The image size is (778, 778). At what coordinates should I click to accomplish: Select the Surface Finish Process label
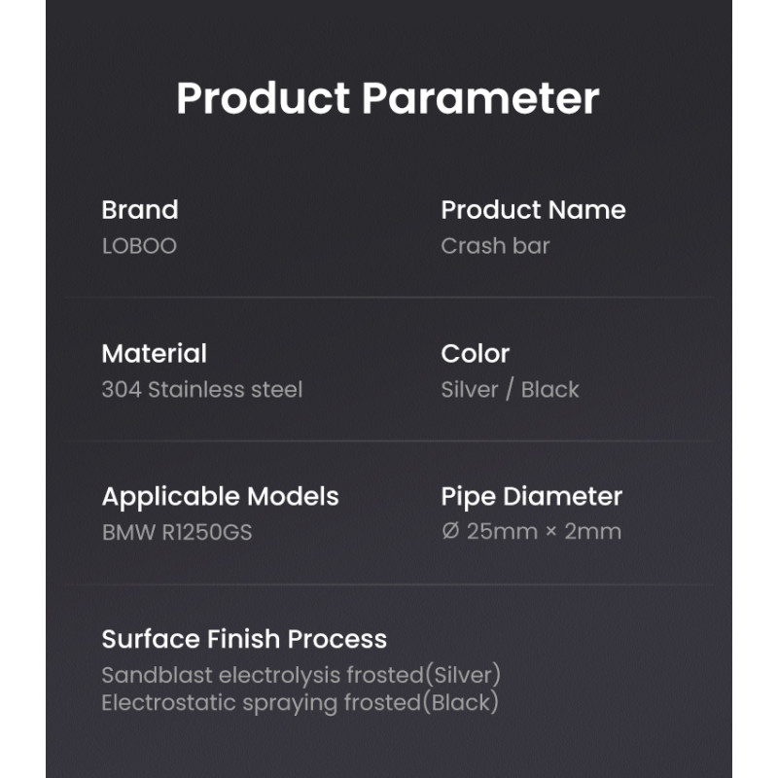tap(244, 639)
